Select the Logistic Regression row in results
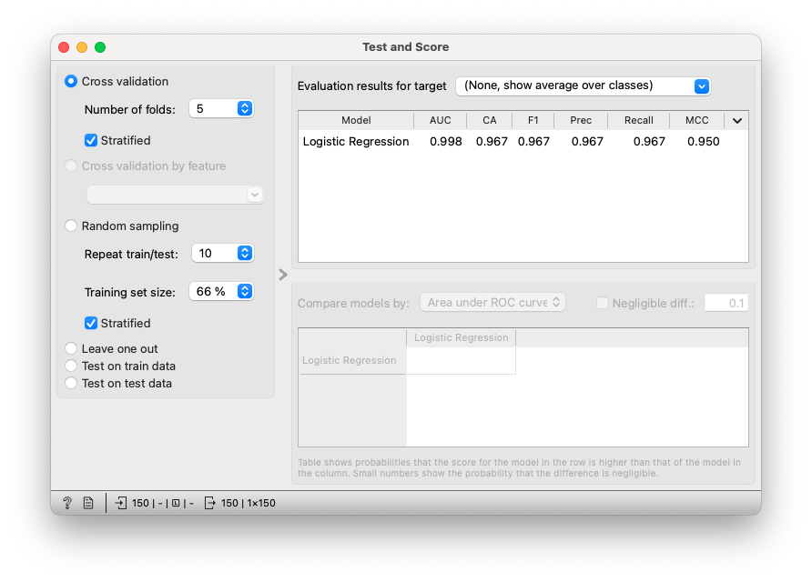This screenshot has width=812, height=582. tap(523, 141)
